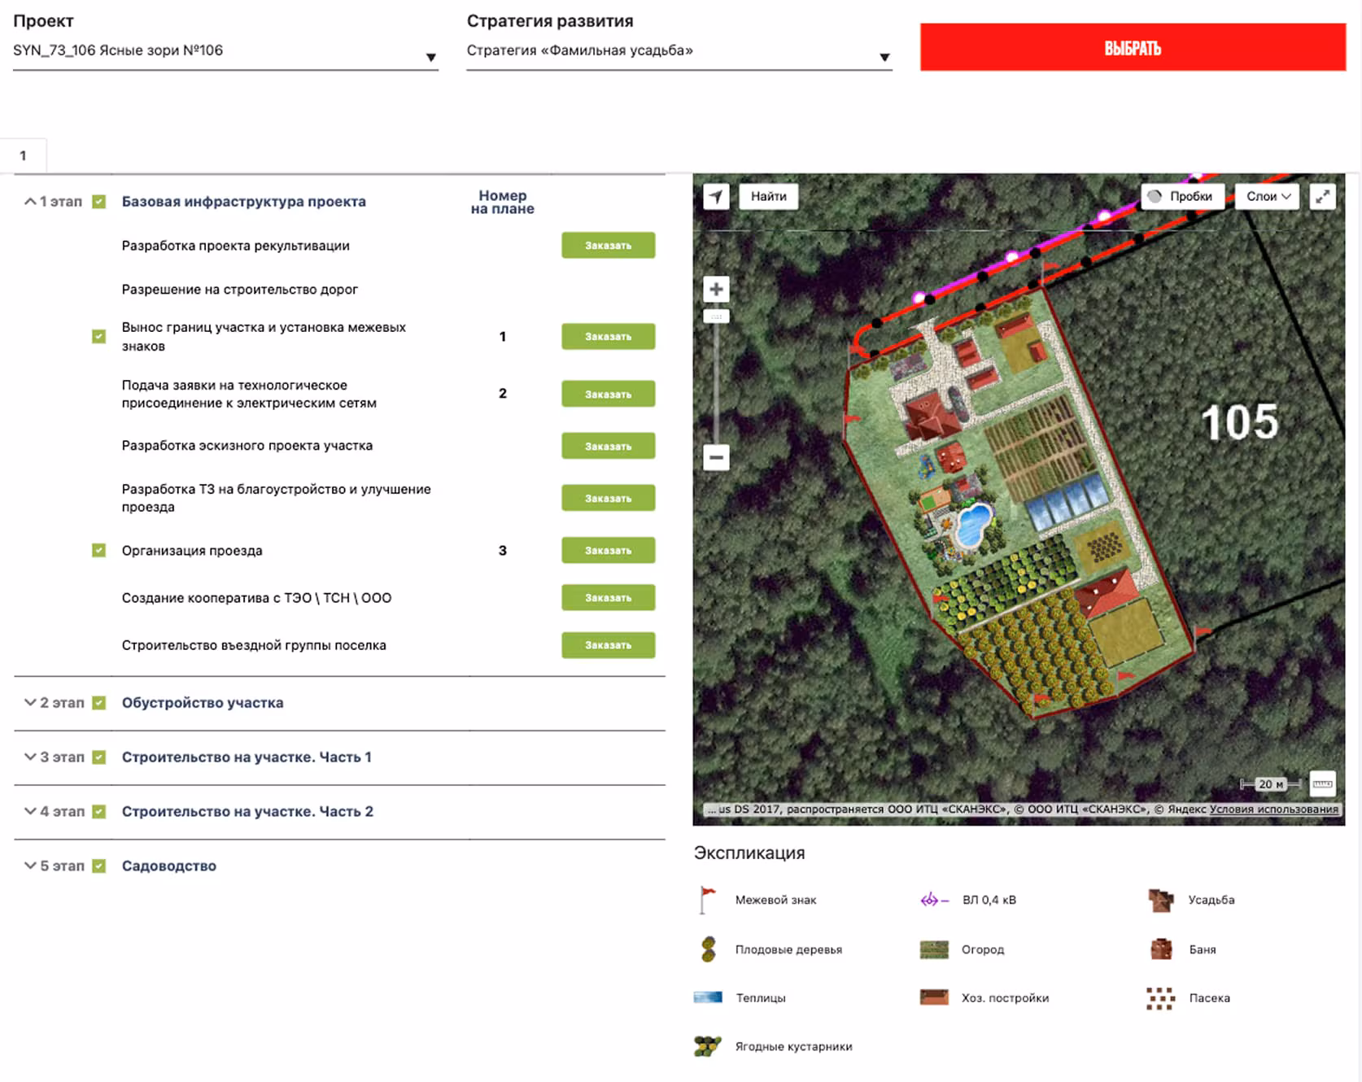Click the Строительство на участке. Часть 1 heading
Viewport: 1362px width, 1082px height.
pyautogui.click(x=247, y=757)
